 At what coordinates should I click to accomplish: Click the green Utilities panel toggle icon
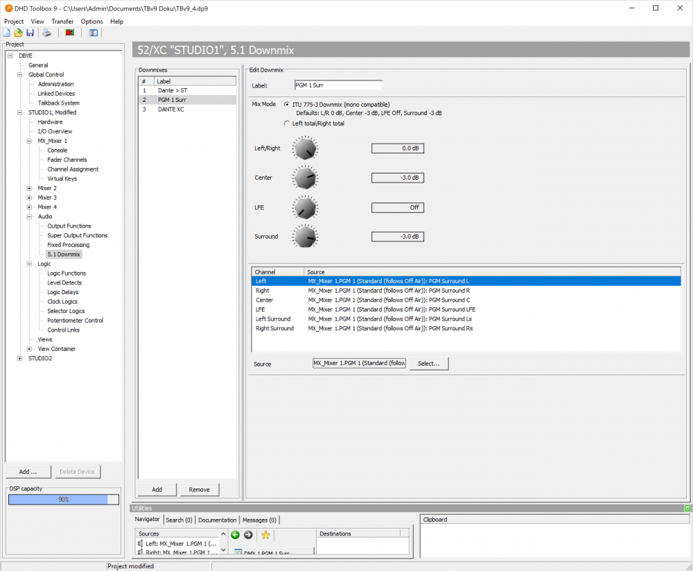(x=687, y=508)
